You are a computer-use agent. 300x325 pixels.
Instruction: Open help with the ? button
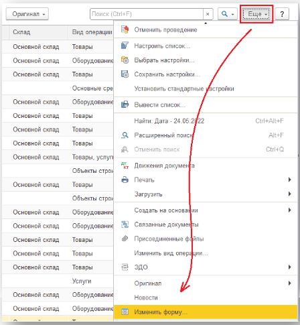[x=282, y=14]
